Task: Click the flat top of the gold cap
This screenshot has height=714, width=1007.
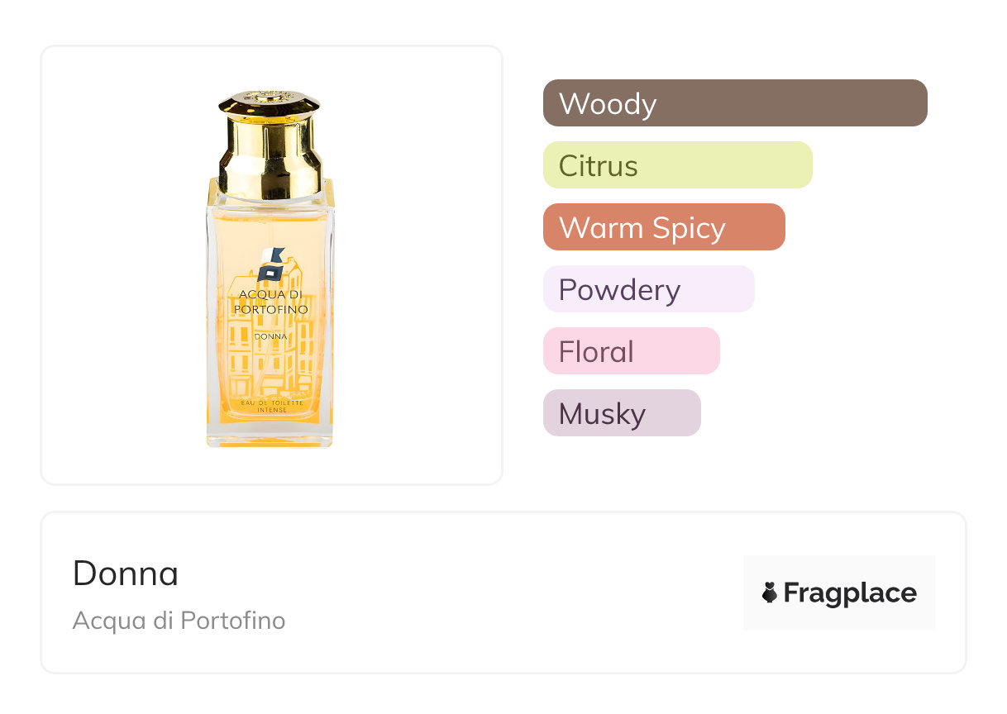Action: [269, 98]
